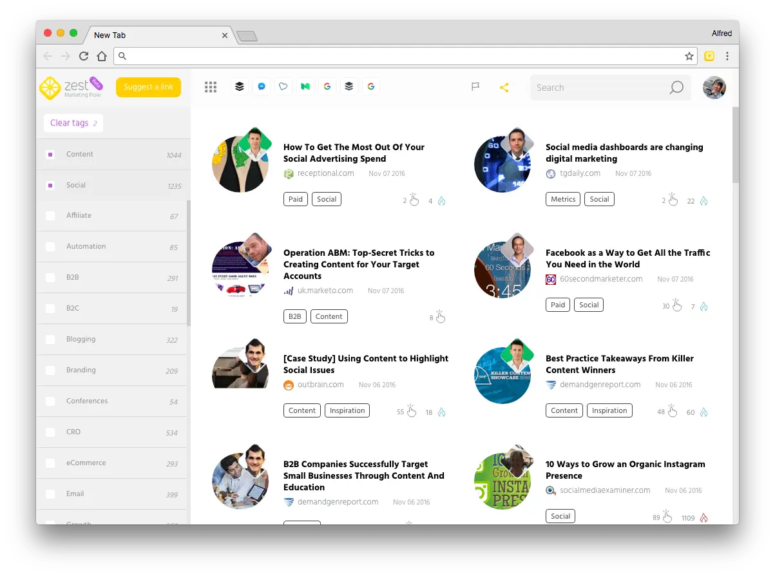This screenshot has width=775, height=576.
Task: Click the tag sidebar scrollbar
Action: coord(188,263)
